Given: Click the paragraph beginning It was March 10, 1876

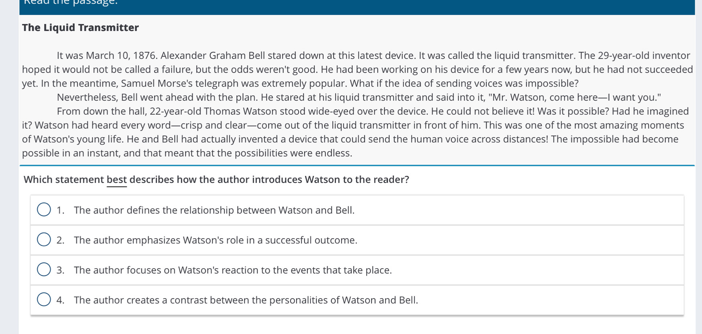Looking at the screenshot, I should [x=357, y=69].
